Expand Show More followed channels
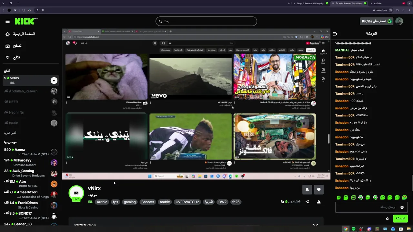Screen dimensions: 413x232 tap(10, 133)
